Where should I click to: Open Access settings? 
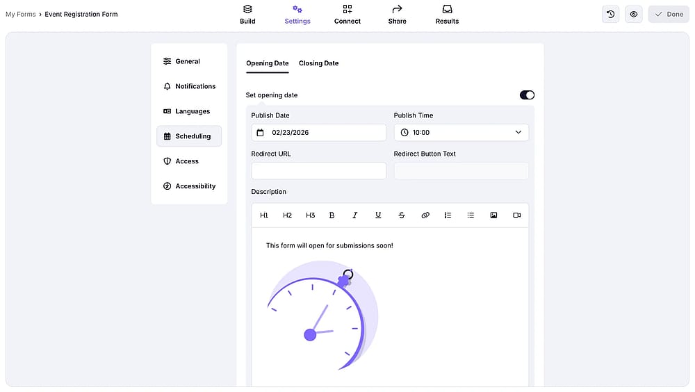(x=189, y=161)
